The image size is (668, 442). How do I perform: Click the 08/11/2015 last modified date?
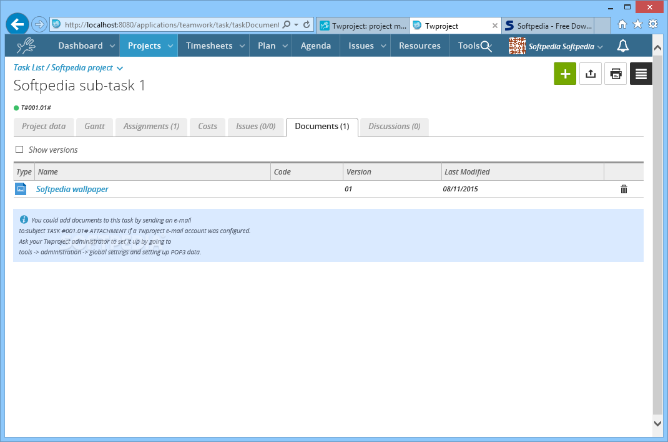[460, 189]
